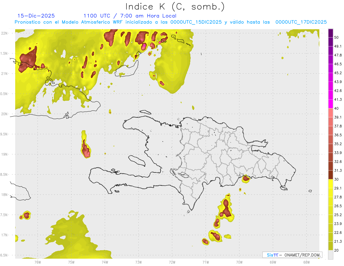
Task: Click the colorbar value '22.6'
Action: click(338, 232)
